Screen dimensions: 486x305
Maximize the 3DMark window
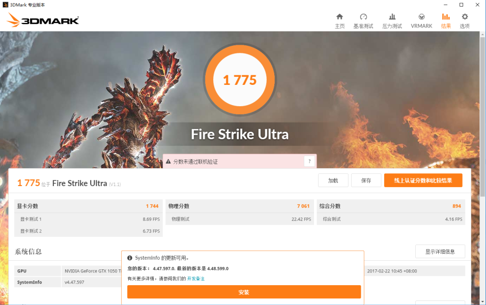pos(461,5)
